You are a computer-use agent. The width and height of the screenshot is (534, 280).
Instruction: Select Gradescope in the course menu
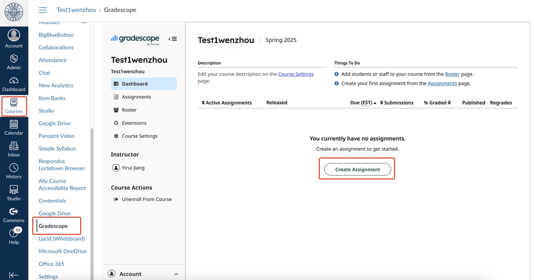coord(53,226)
